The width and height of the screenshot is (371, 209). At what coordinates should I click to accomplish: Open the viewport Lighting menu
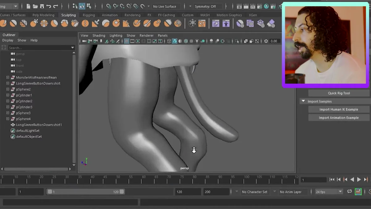[x=116, y=36]
